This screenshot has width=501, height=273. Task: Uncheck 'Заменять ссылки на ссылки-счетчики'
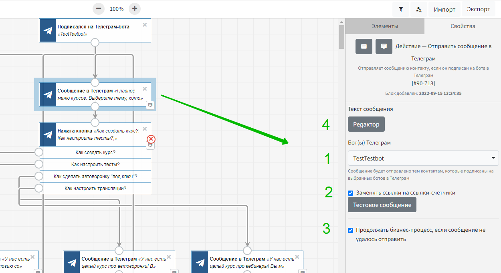point(351,193)
